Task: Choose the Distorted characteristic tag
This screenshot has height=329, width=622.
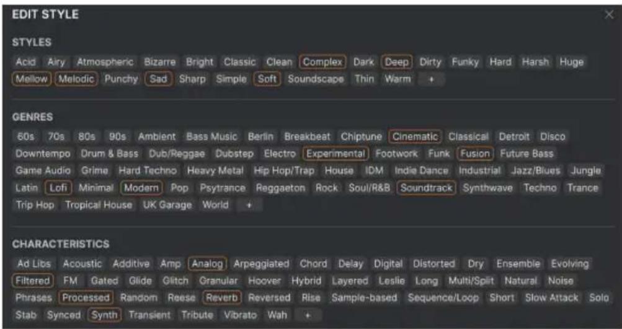Action: (x=433, y=264)
